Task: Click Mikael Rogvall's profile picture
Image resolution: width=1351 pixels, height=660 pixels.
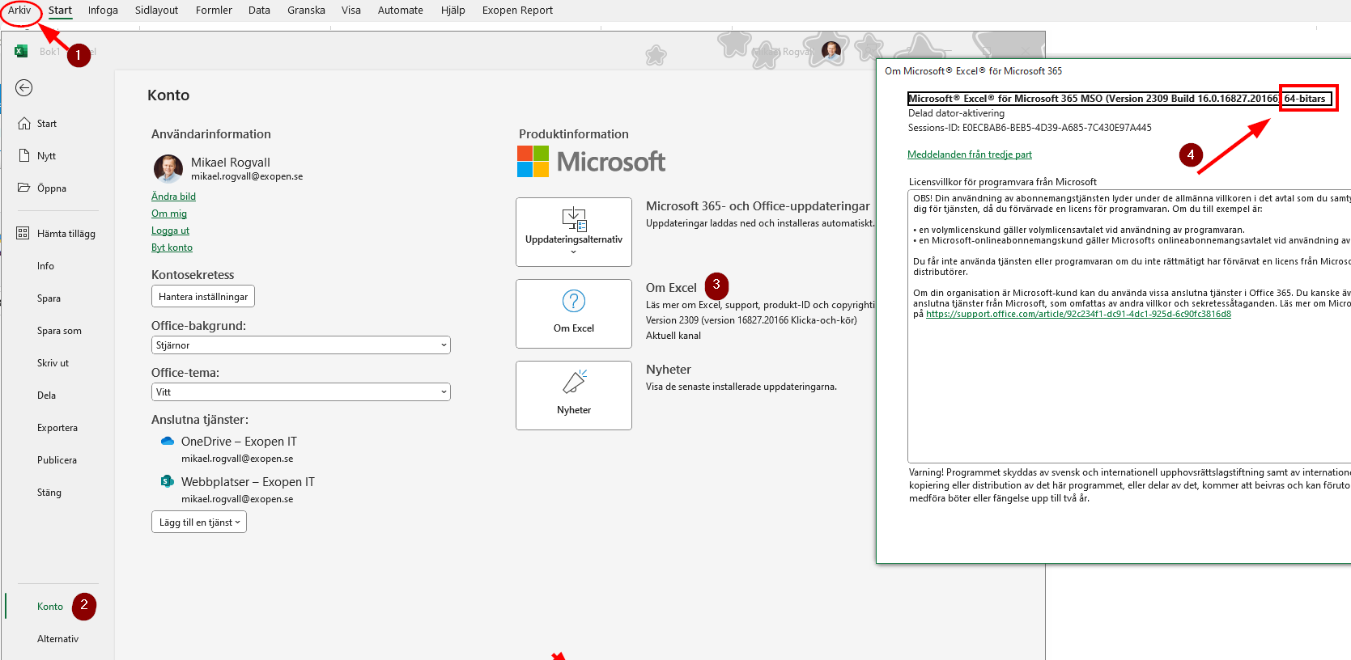Action: pyautogui.click(x=168, y=168)
